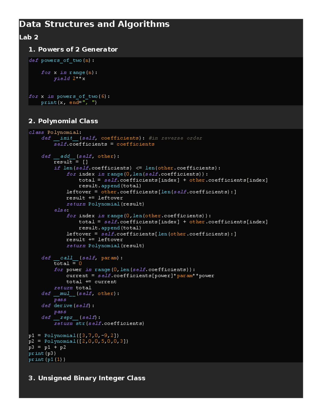Click the "p3 = p1 + p2" line
This screenshot has height=417, width=322.
pyautogui.click(x=47, y=347)
